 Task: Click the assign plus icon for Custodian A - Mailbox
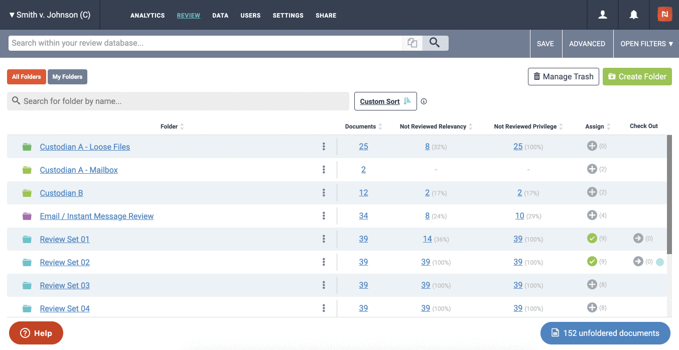click(592, 169)
